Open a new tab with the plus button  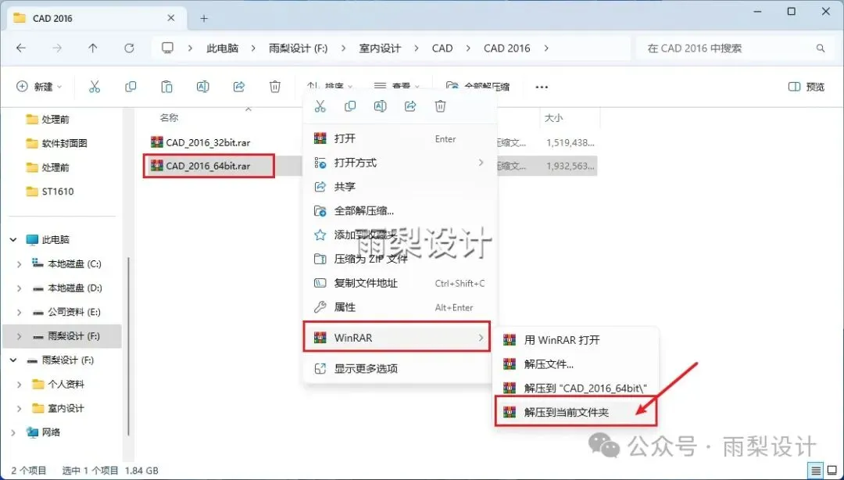click(x=204, y=18)
